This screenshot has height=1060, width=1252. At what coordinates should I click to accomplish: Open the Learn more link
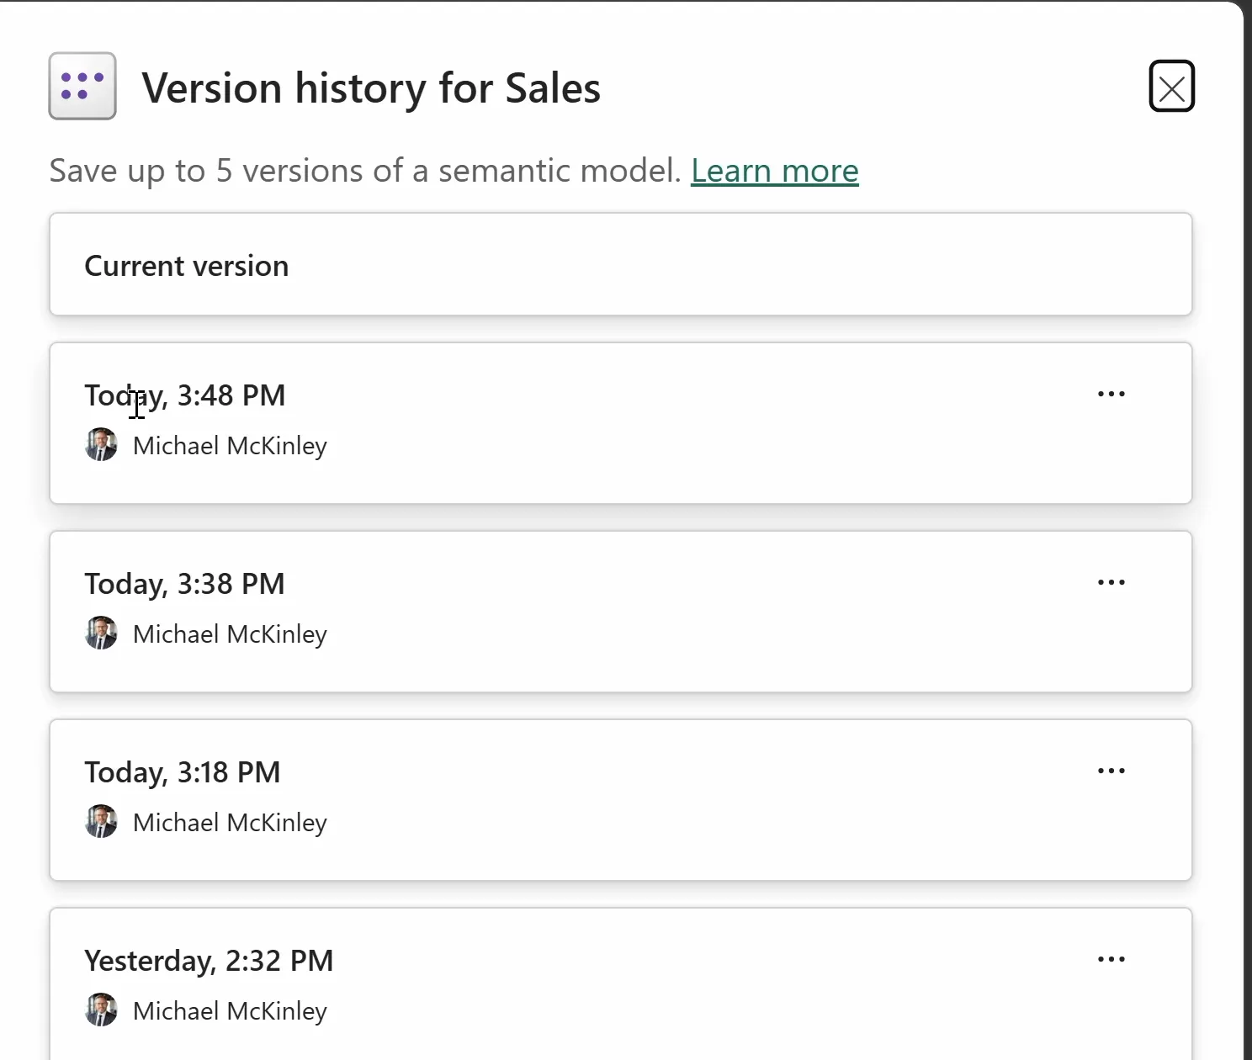(775, 171)
